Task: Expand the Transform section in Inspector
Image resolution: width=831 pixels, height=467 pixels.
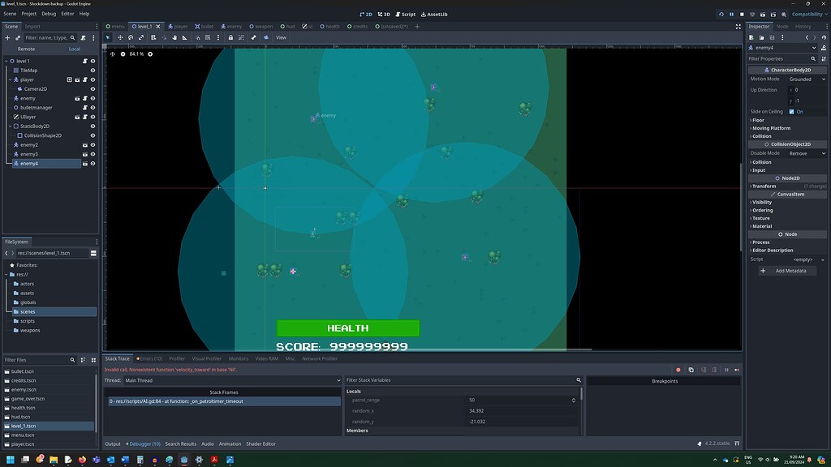Action: click(x=764, y=186)
